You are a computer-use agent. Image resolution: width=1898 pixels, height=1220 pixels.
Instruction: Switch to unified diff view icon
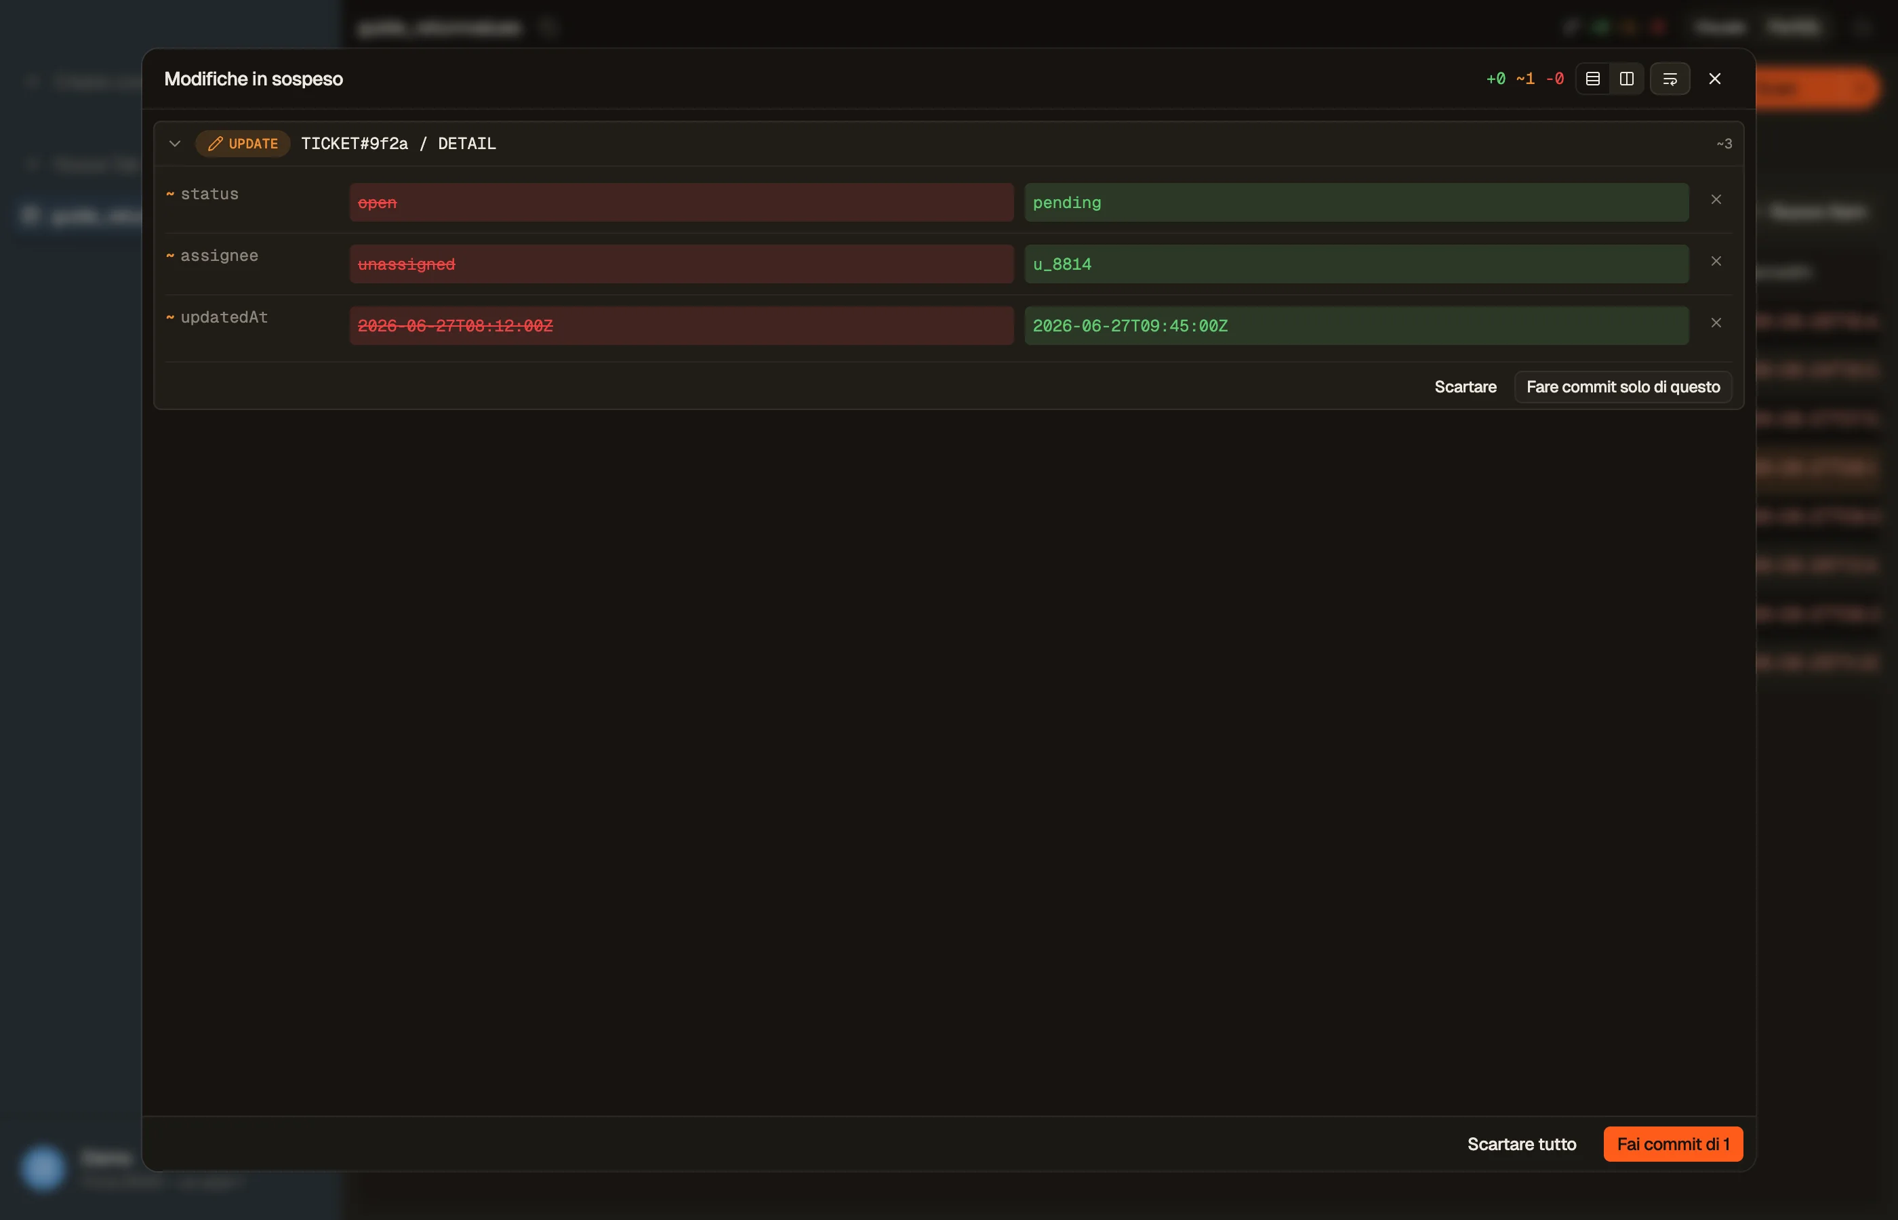[x=1592, y=79]
